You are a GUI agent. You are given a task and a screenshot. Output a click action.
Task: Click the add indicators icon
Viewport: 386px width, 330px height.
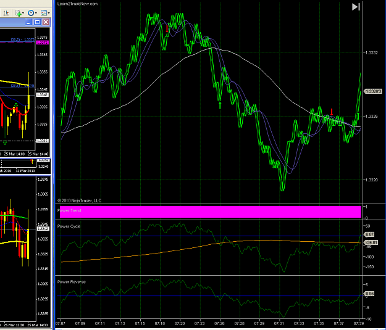tap(18, 13)
